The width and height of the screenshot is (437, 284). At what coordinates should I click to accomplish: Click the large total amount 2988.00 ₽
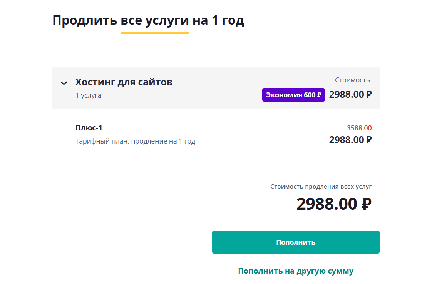(x=333, y=204)
